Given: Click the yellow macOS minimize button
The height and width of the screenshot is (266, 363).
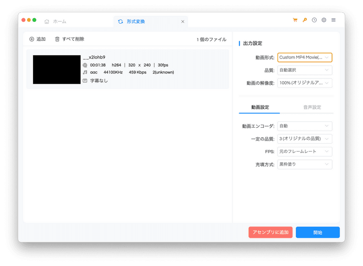Looking at the screenshot, I should click(x=29, y=20).
